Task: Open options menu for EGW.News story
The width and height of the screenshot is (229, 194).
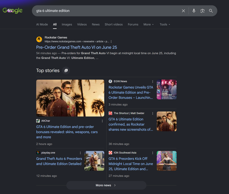Action: click(x=153, y=82)
